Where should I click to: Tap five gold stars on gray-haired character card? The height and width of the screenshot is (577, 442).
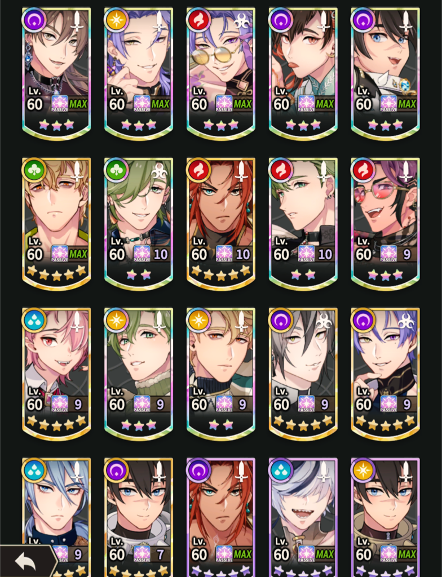pyautogui.click(x=303, y=423)
